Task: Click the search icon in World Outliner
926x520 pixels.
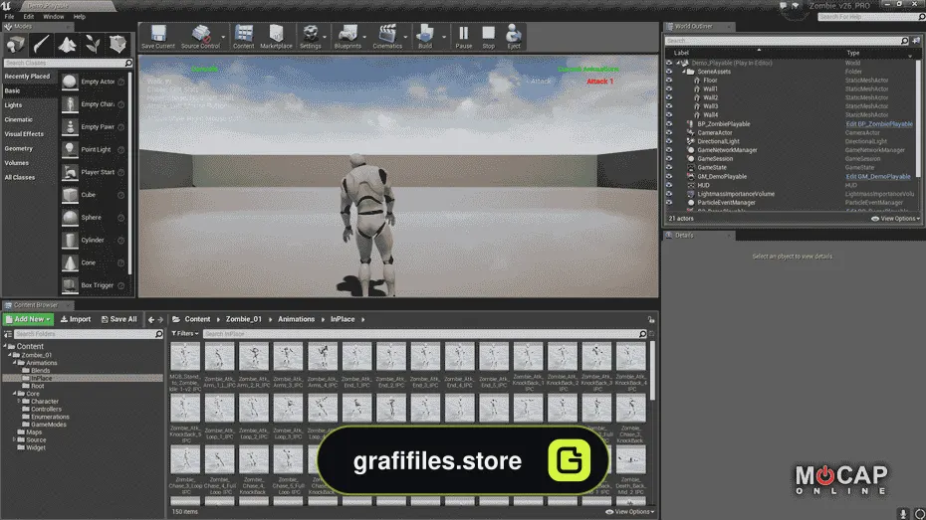Action: [904, 41]
